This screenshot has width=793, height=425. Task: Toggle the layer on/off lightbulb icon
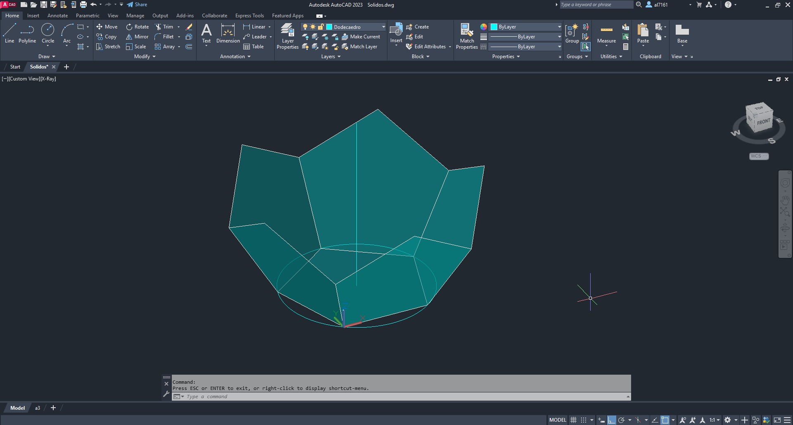click(x=305, y=27)
